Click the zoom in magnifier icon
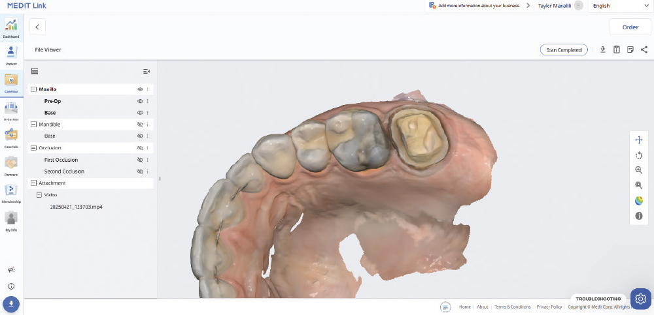The width and height of the screenshot is (654, 315). click(639, 170)
